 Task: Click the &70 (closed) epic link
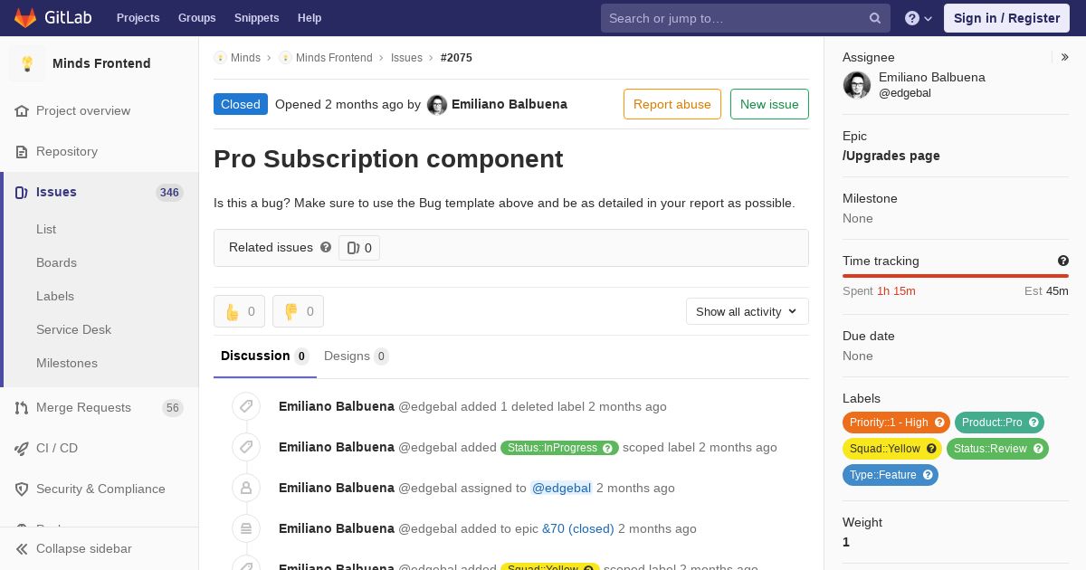tap(578, 528)
